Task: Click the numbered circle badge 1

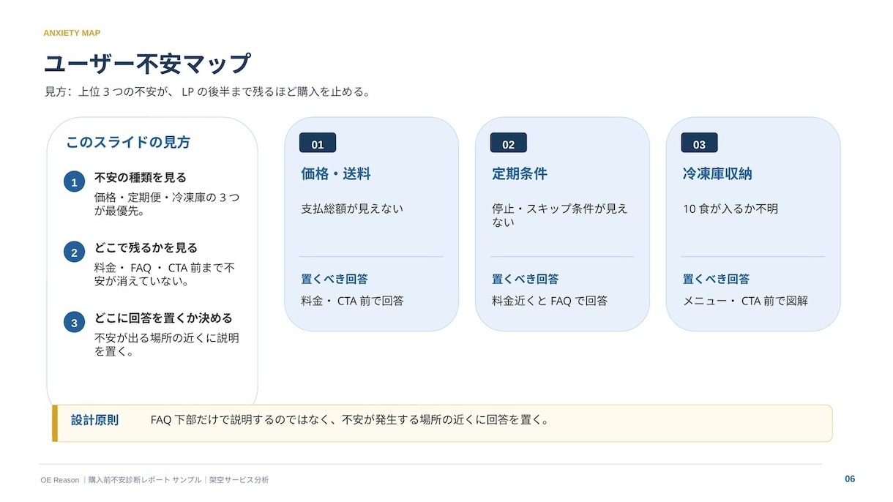Action: [x=74, y=183]
